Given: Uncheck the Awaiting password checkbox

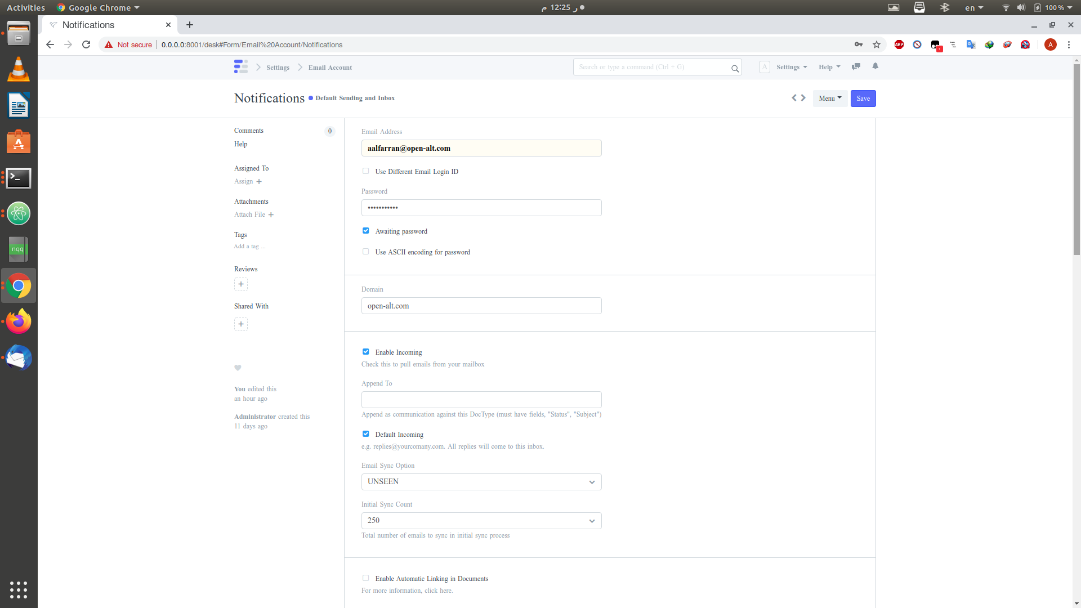Looking at the screenshot, I should click(365, 231).
